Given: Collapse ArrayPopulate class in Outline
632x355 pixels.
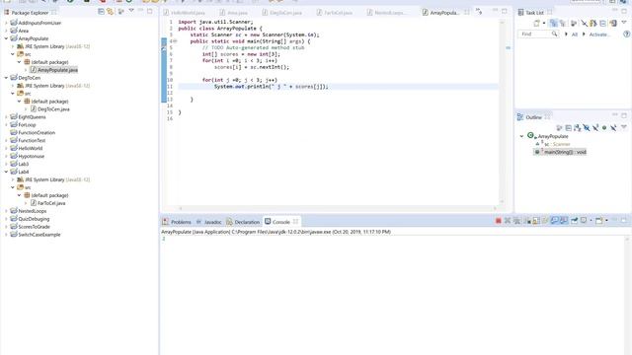Looking at the screenshot, I should tap(521, 136).
